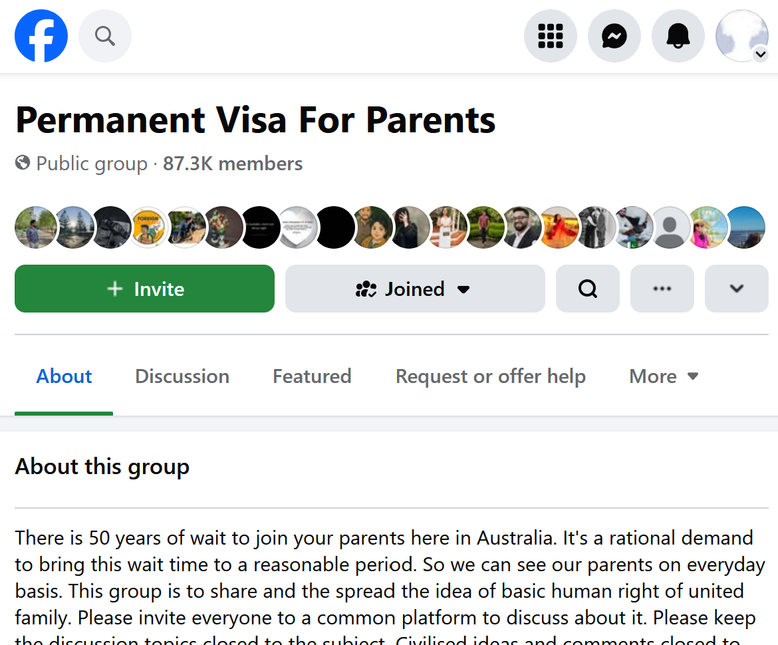Open the notifications bell icon

pyautogui.click(x=678, y=36)
